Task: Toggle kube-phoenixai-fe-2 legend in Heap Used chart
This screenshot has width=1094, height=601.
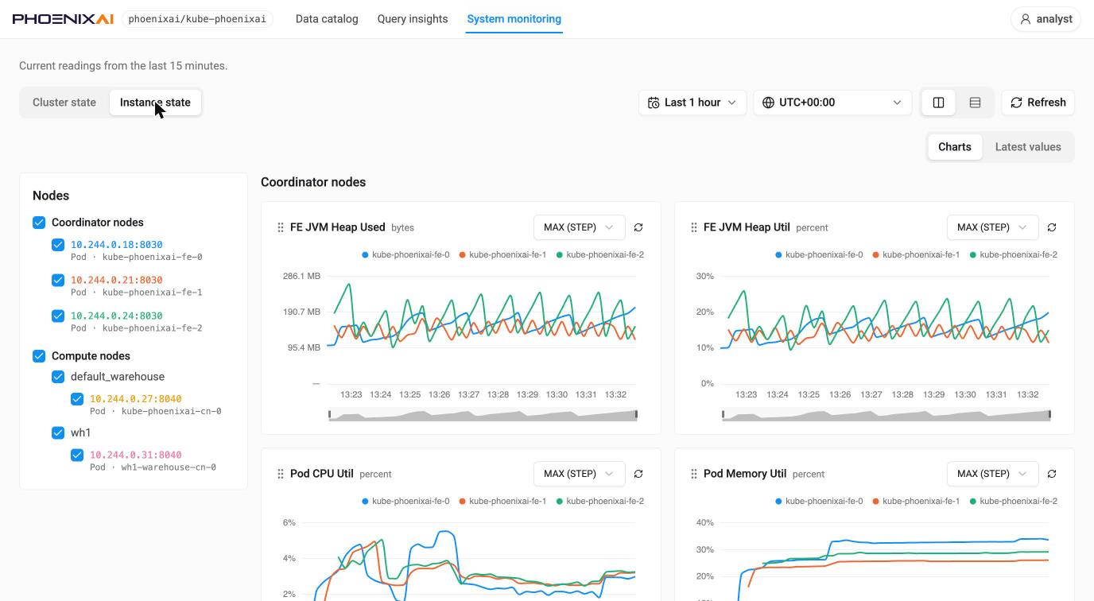Action: [x=600, y=255]
